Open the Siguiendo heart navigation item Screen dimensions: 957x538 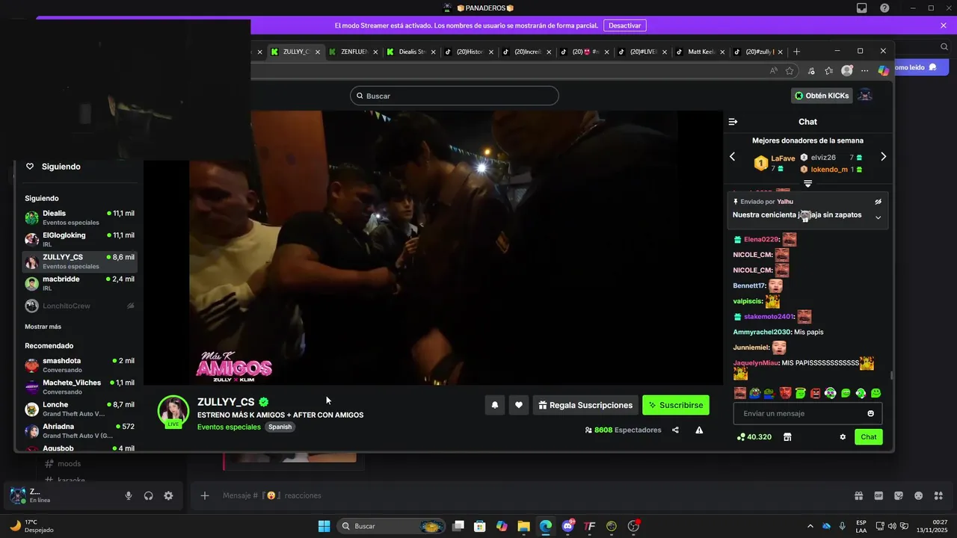[x=54, y=167]
